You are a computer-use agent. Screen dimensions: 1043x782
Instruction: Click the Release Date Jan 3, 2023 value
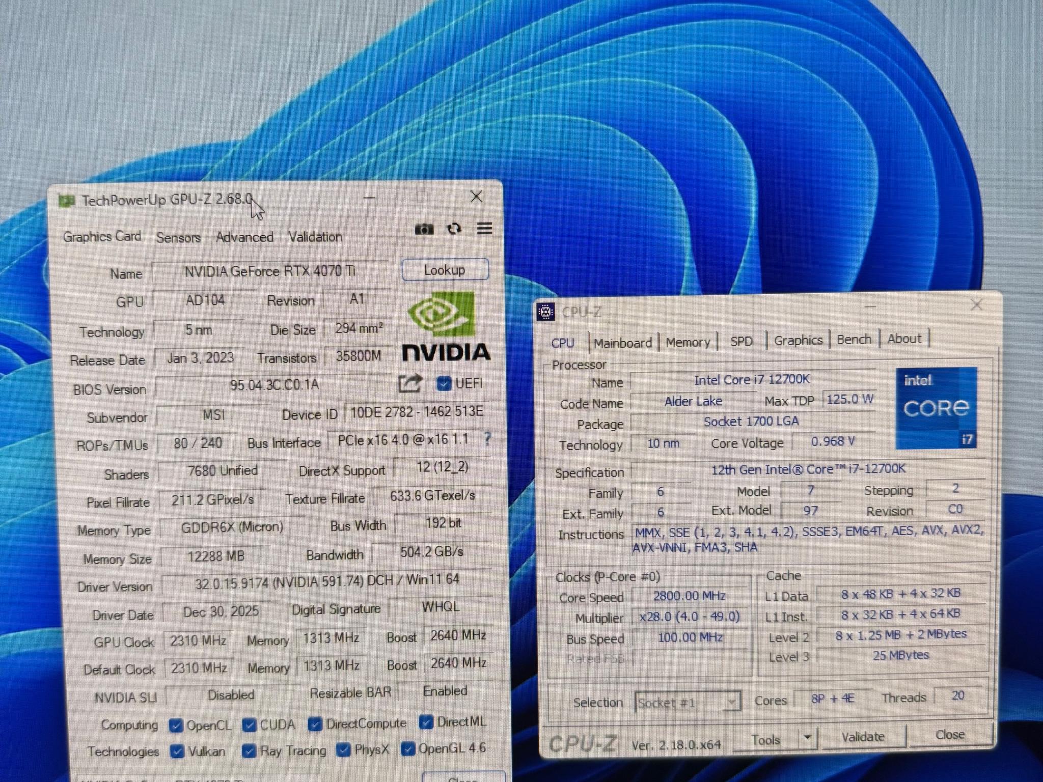pos(200,358)
